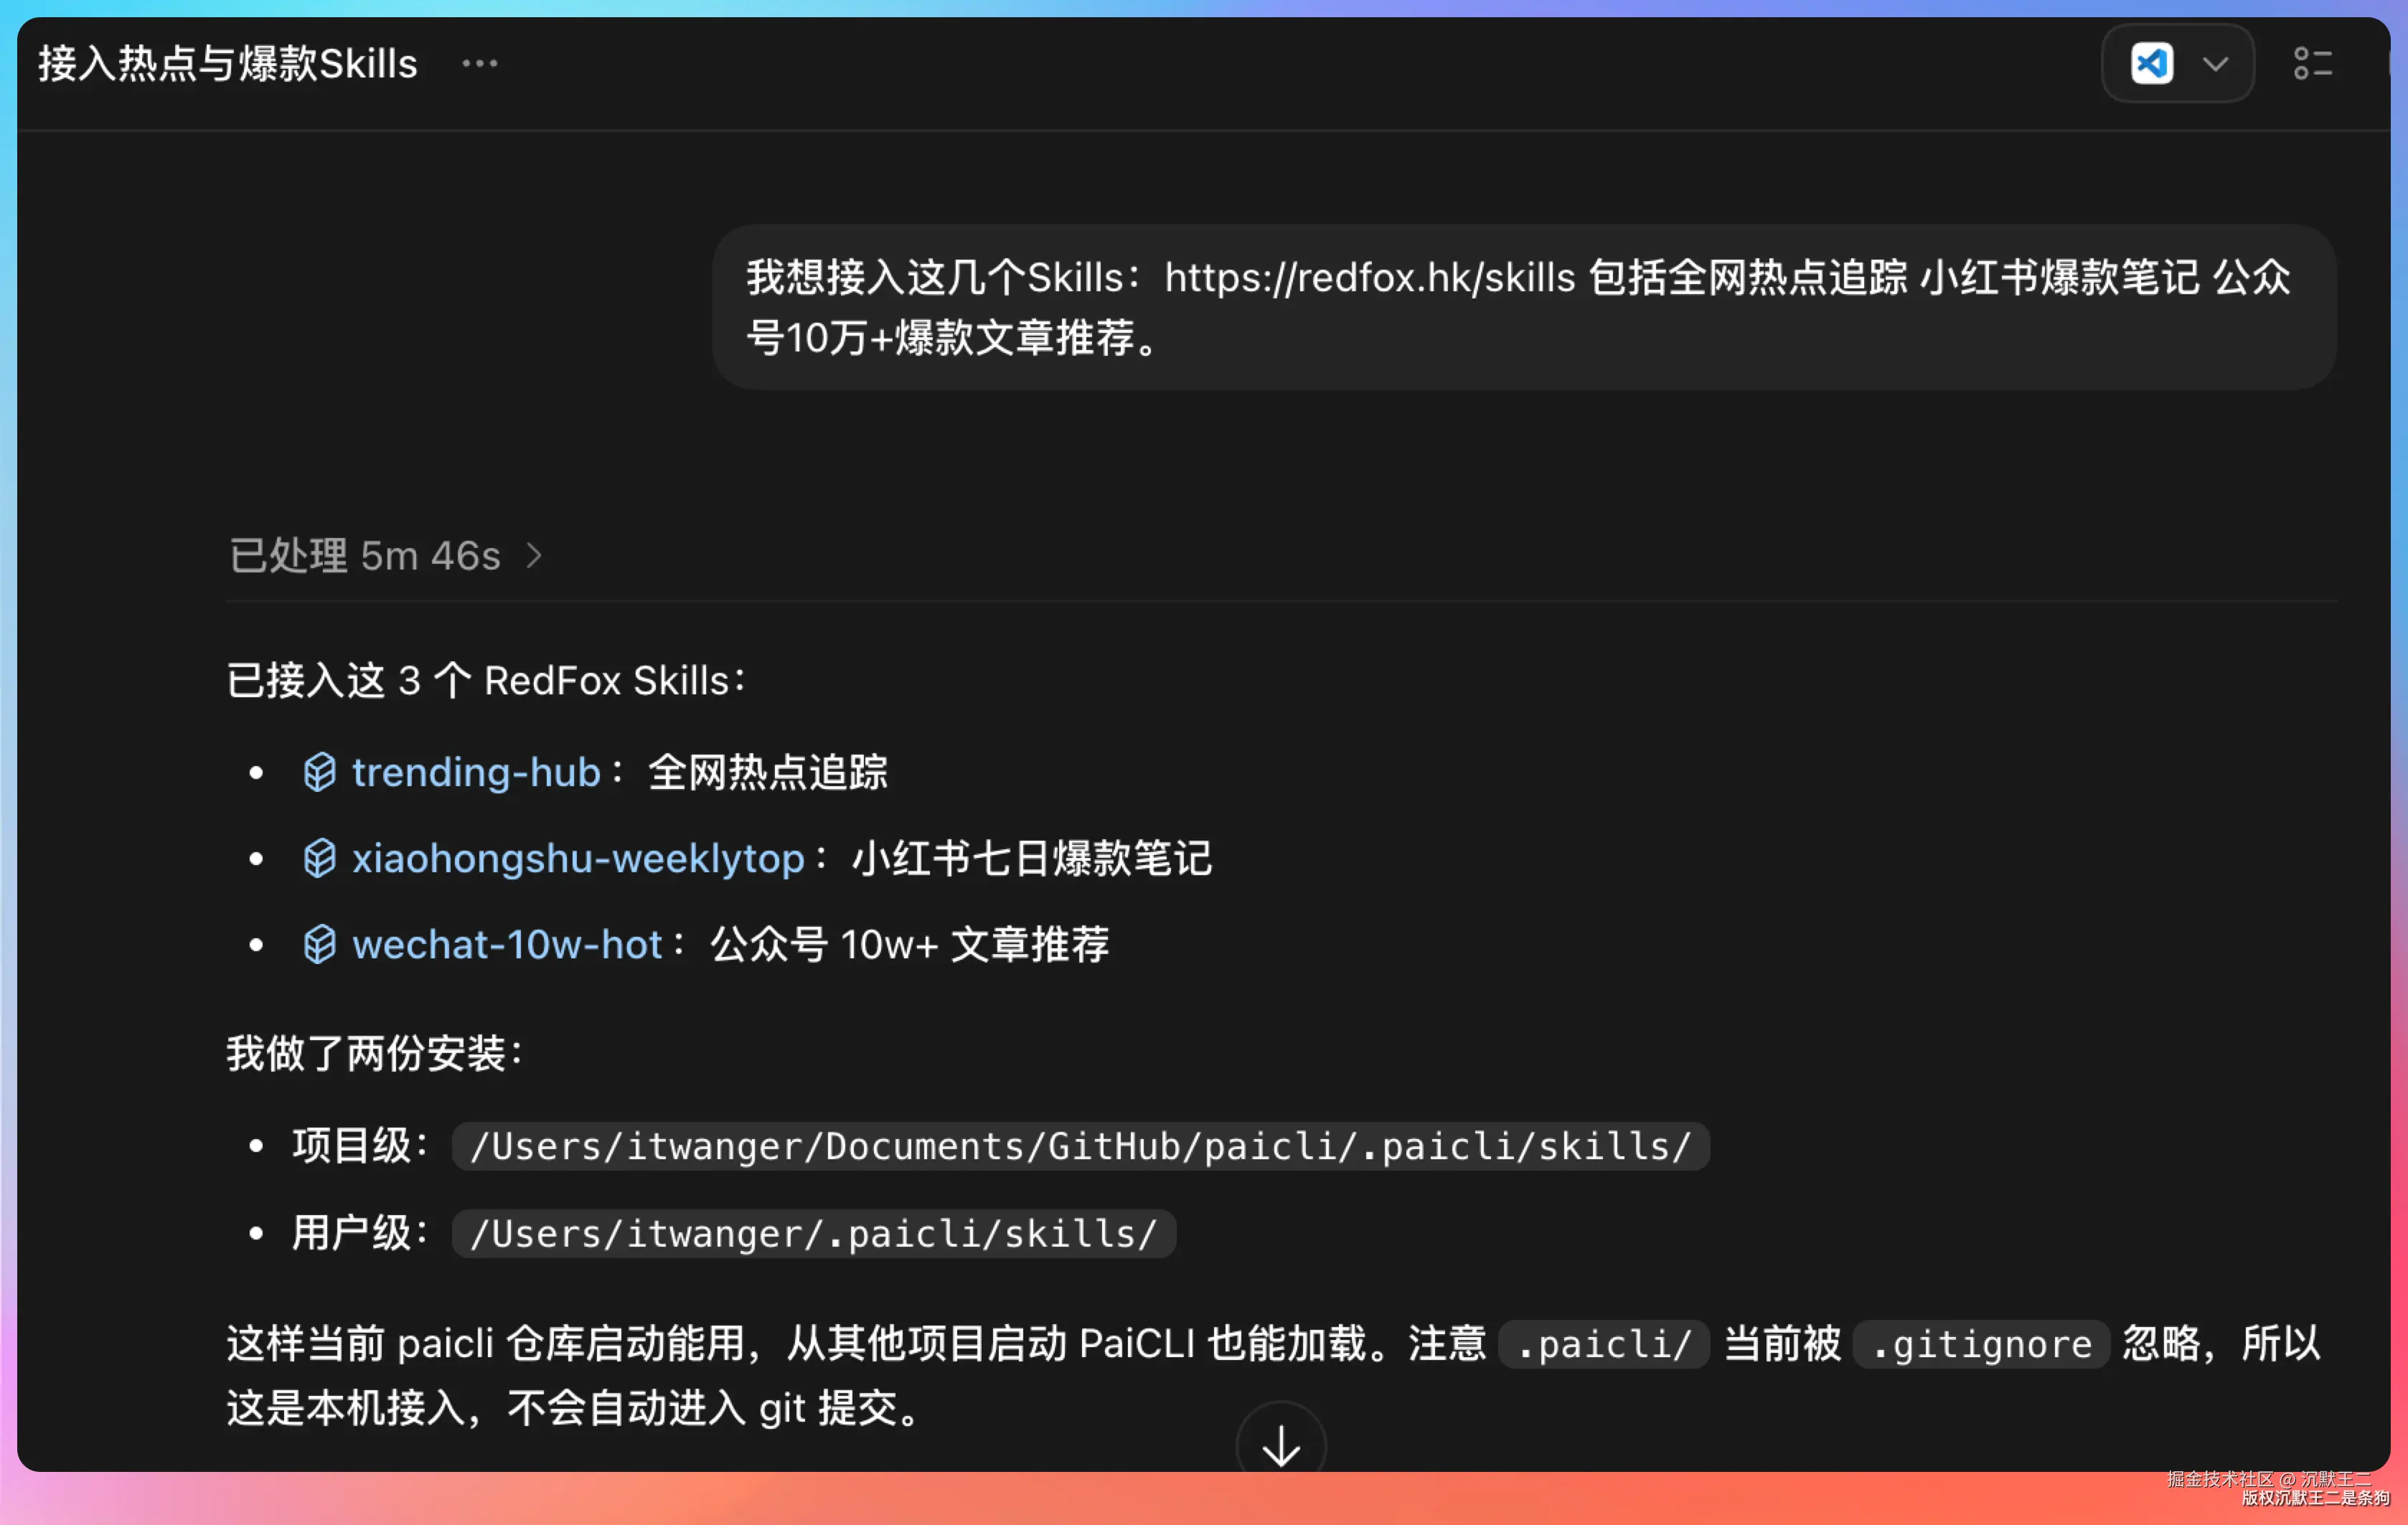The width and height of the screenshot is (2408, 1525).
Task: Open the wechat-10w-hot skill link
Action: (x=507, y=944)
